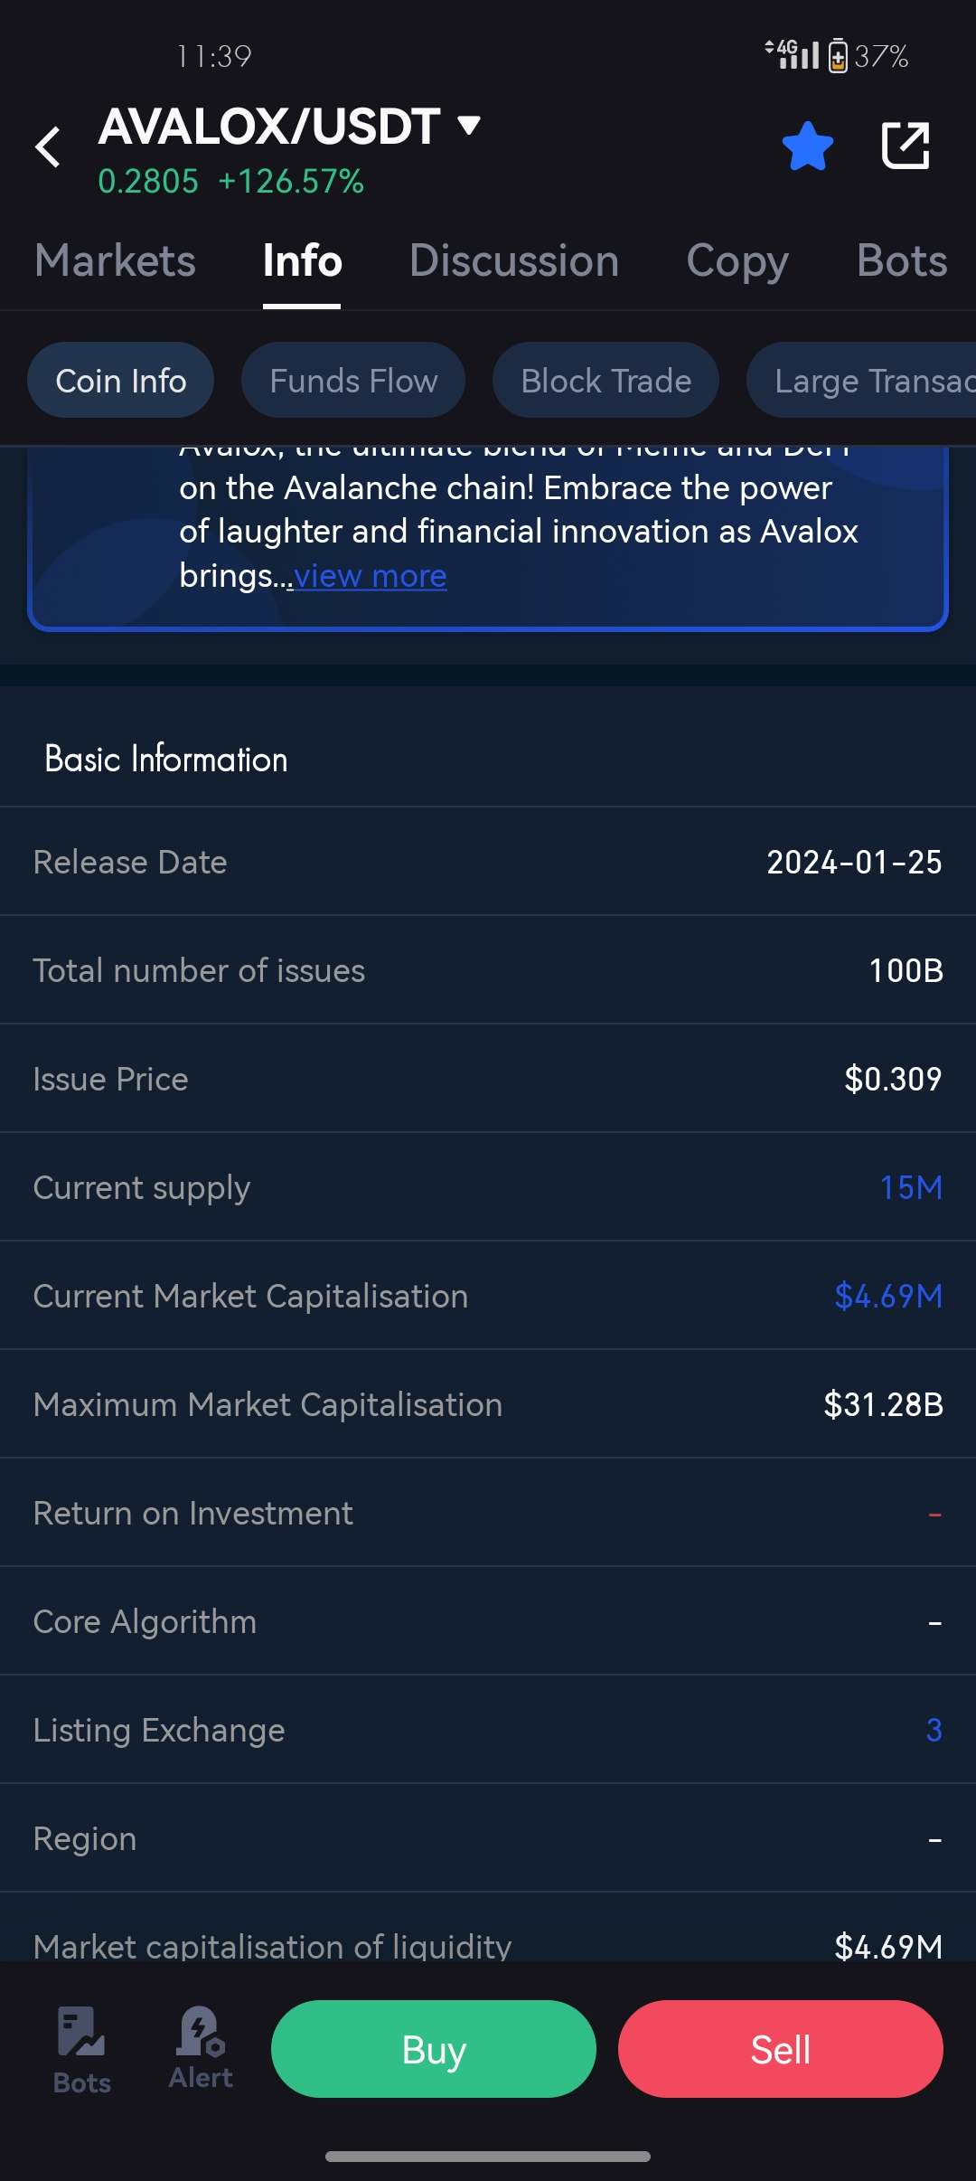This screenshot has height=2181, width=976.
Task: Open the Bots tab at top
Action: [x=901, y=261]
